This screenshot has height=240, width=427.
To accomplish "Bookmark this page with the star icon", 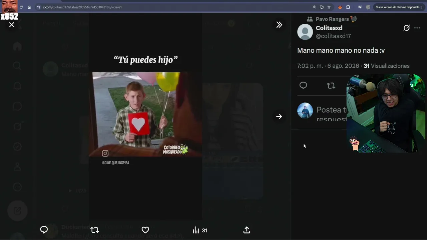I will click(x=329, y=7).
